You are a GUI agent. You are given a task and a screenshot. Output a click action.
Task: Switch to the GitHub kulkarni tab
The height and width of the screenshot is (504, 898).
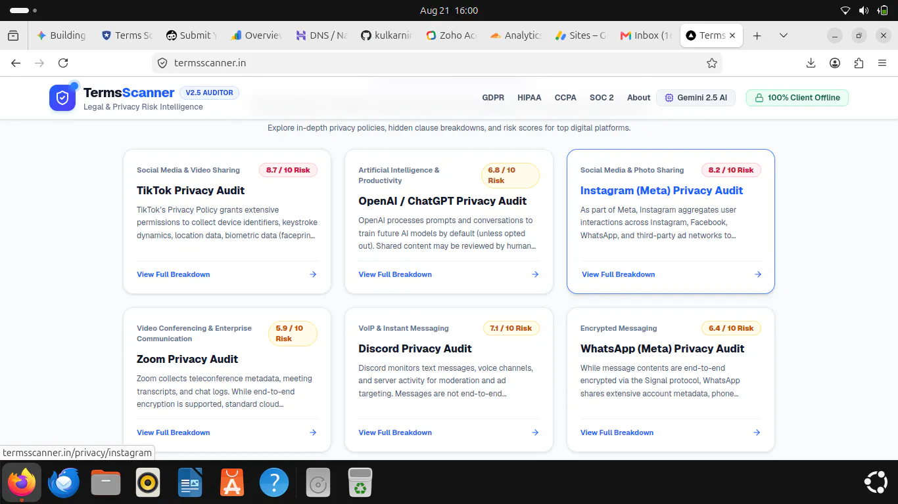coord(386,35)
